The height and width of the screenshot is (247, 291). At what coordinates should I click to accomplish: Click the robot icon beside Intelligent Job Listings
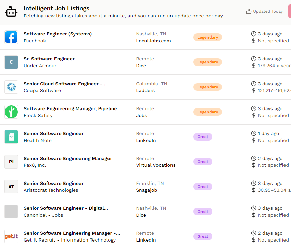[x=11, y=12]
